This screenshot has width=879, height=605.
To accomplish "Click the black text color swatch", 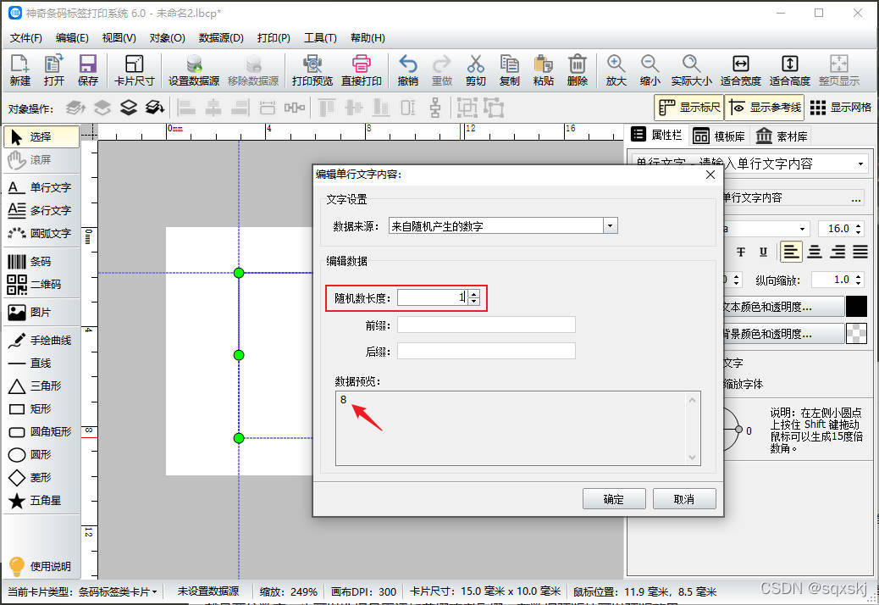I will [856, 307].
